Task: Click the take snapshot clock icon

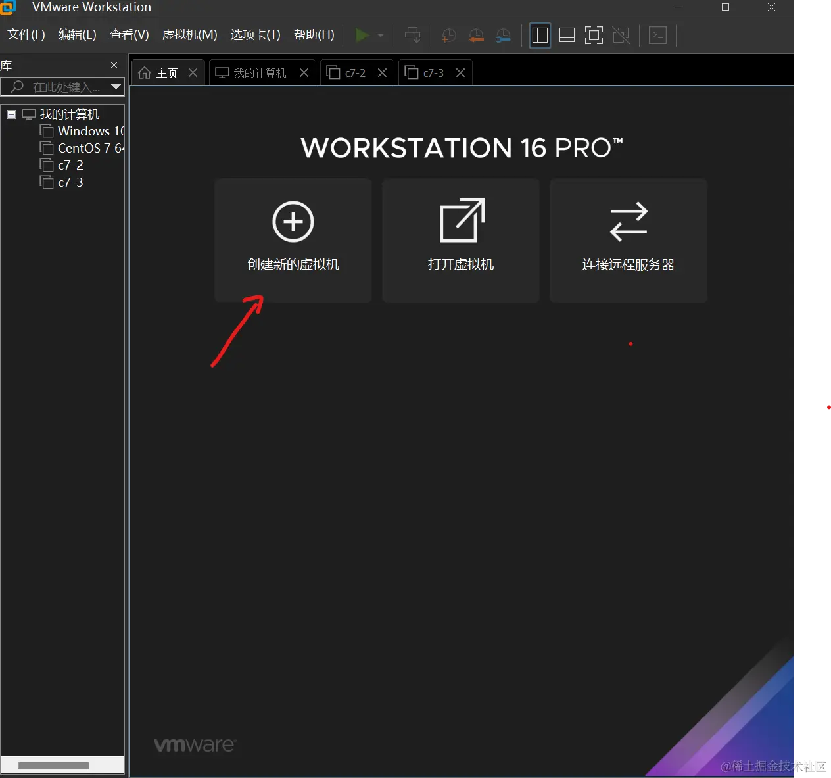Action: tap(449, 36)
